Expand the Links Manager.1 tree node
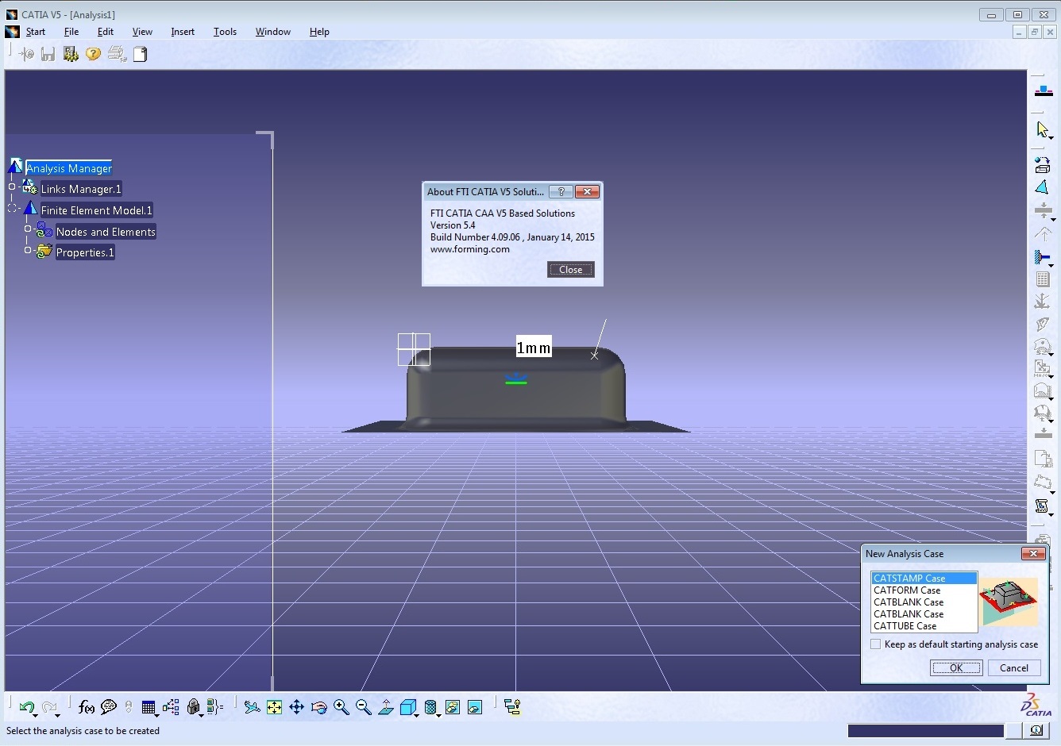 (12, 187)
